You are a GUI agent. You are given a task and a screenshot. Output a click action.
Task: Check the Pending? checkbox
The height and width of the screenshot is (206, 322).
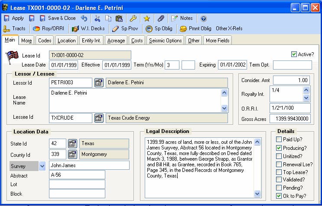279,187
